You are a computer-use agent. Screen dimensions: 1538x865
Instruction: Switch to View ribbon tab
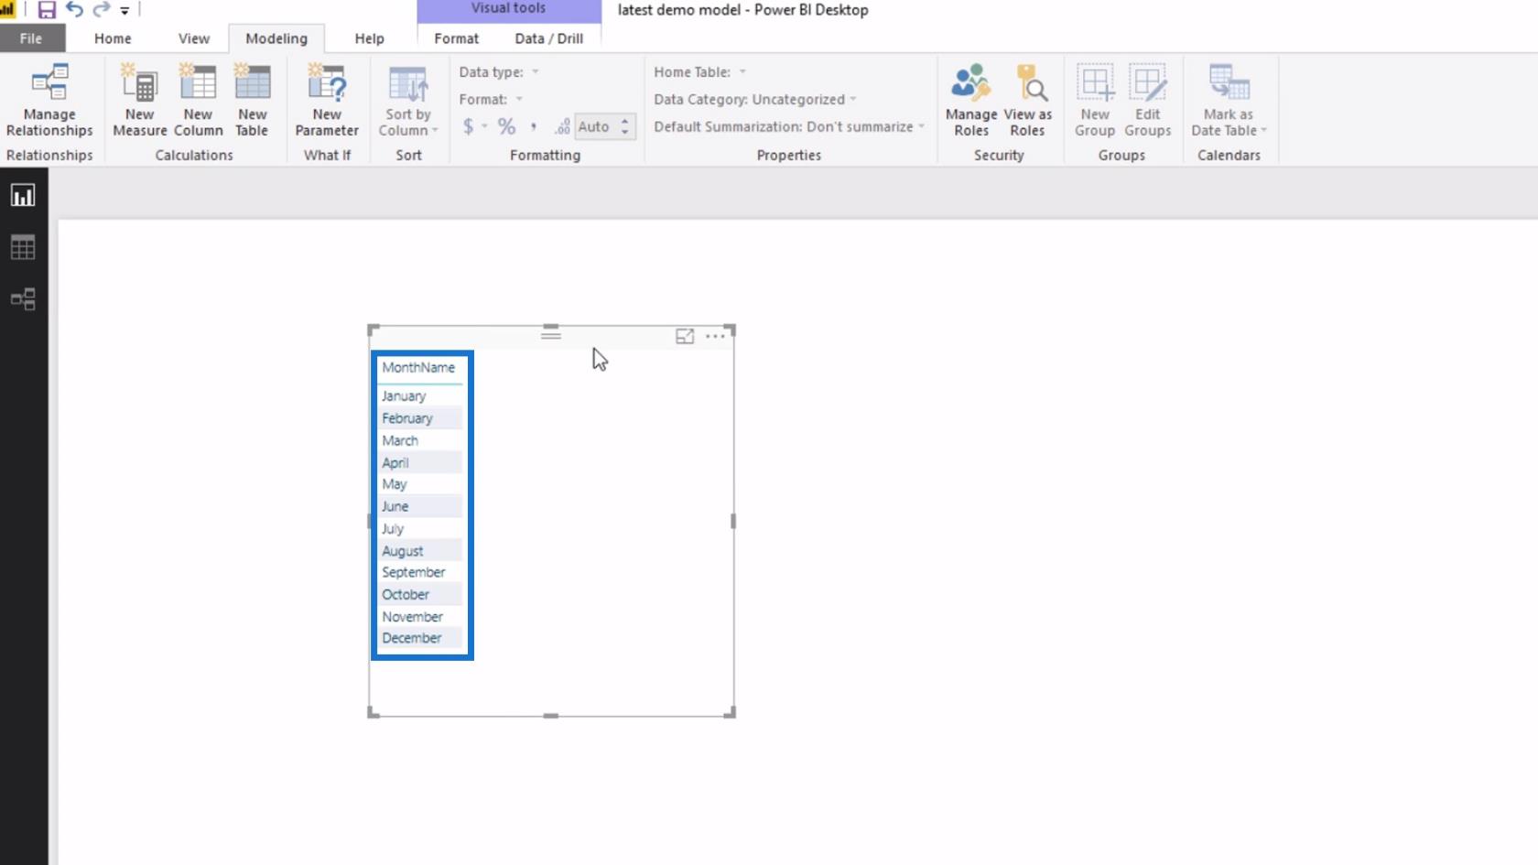194,38
